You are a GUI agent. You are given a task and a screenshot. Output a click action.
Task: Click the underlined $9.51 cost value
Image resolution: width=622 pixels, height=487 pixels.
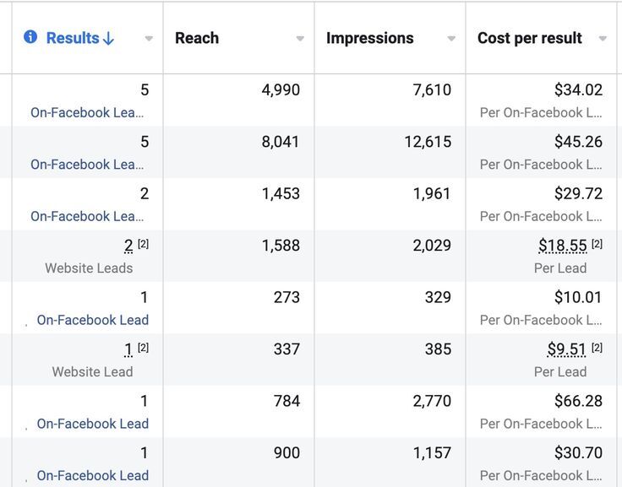(566, 349)
